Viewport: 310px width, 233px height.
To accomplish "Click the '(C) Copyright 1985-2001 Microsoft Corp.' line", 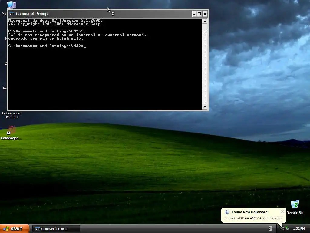I will pyautogui.click(x=56, y=24).
